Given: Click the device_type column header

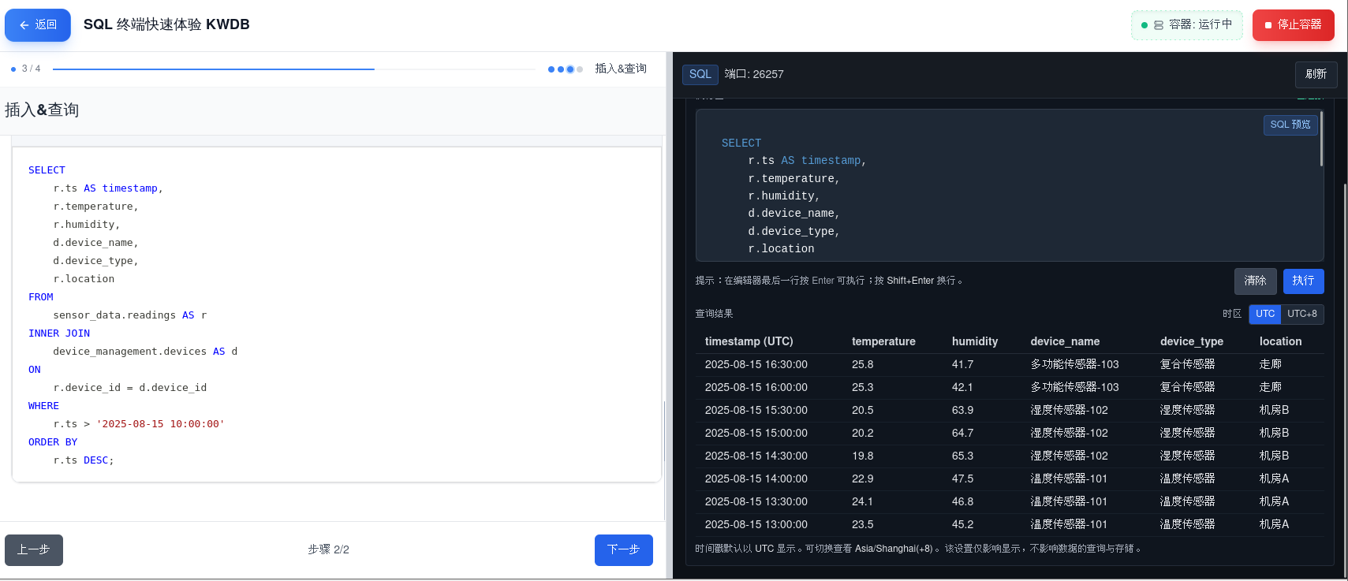Looking at the screenshot, I should click(1191, 341).
